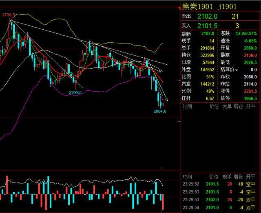This screenshot has width=261, height=213.
Task: Select the 总手 value 291864
Action: click(207, 48)
